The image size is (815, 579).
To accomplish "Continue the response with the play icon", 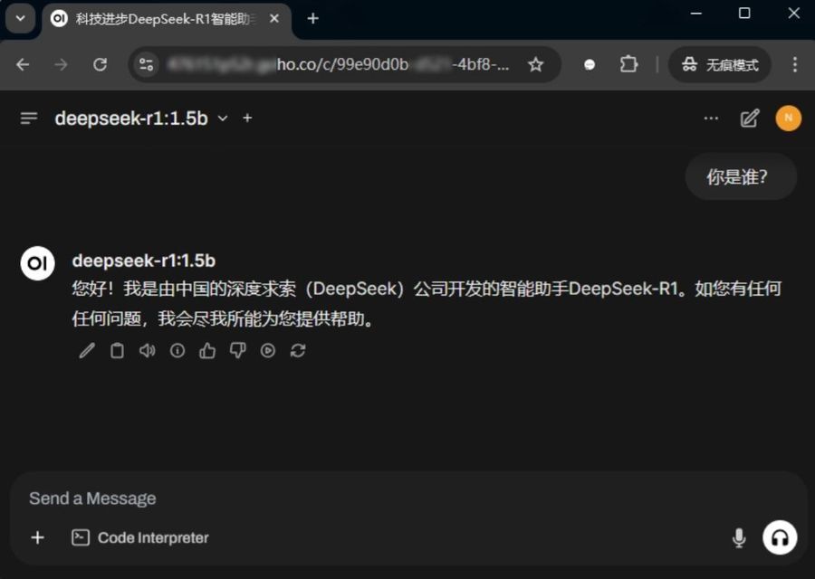I will coord(268,351).
